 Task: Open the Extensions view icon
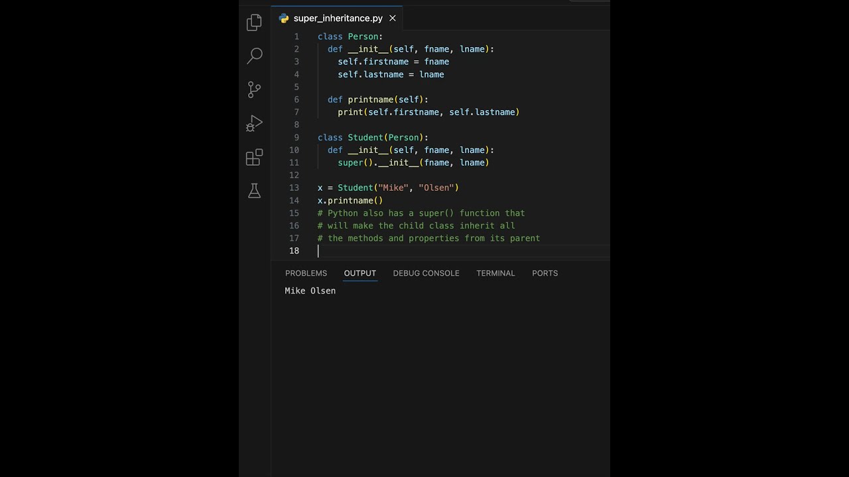254,158
